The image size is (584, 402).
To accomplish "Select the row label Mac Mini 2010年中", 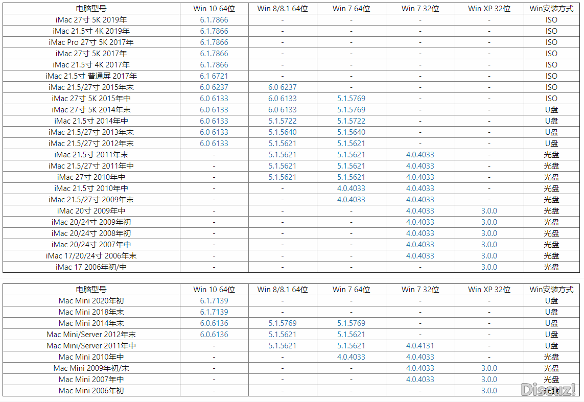I will (x=91, y=357).
